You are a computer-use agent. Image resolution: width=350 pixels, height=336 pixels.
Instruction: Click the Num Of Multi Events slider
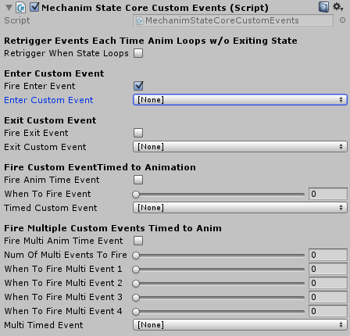pos(219,256)
